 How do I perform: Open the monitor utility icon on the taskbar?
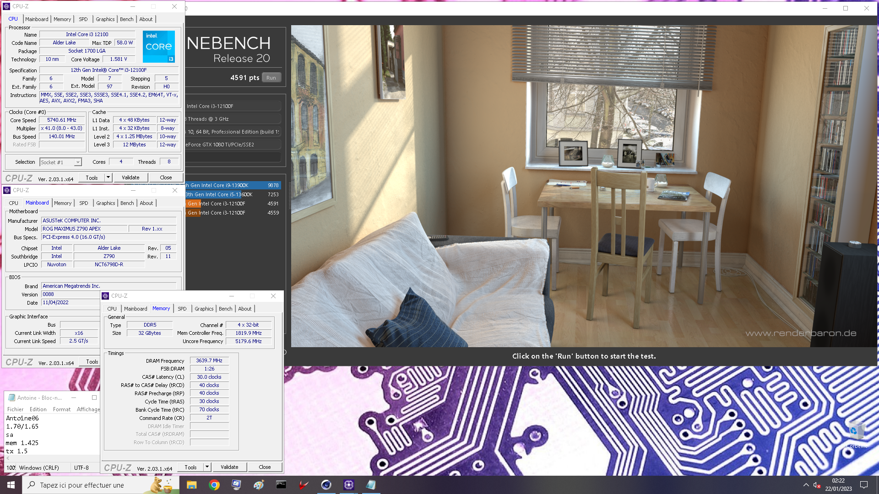[x=236, y=485]
